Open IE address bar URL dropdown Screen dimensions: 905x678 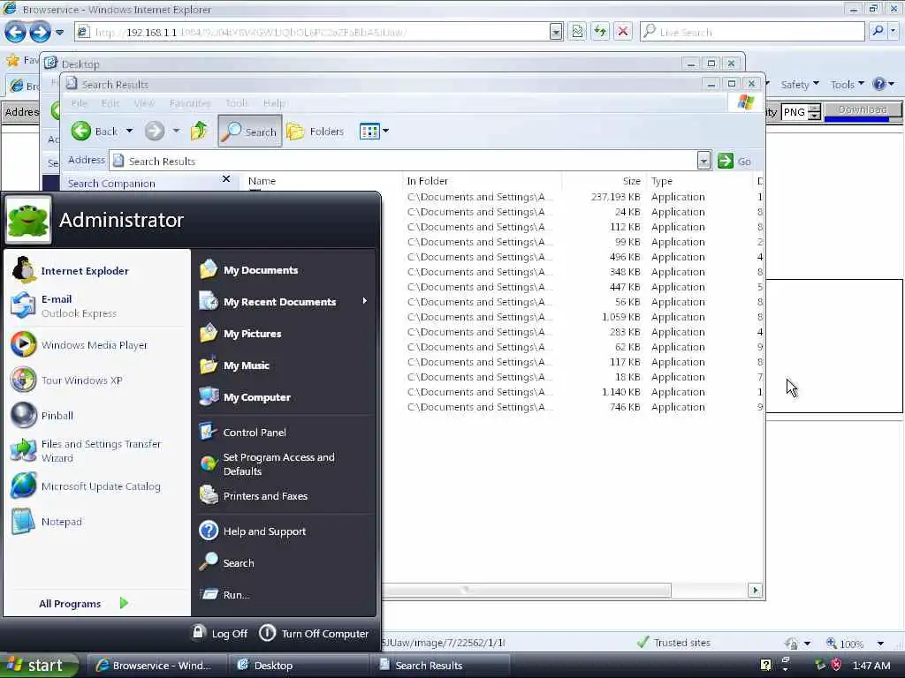click(556, 32)
